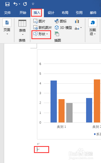Open the 表格 (Table) dropdown button

click(22, 27)
